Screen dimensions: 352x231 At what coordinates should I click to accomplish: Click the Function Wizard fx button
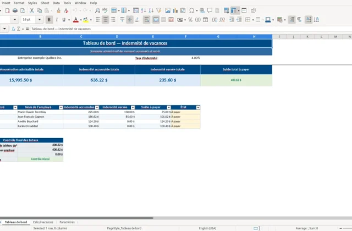tap(13, 29)
